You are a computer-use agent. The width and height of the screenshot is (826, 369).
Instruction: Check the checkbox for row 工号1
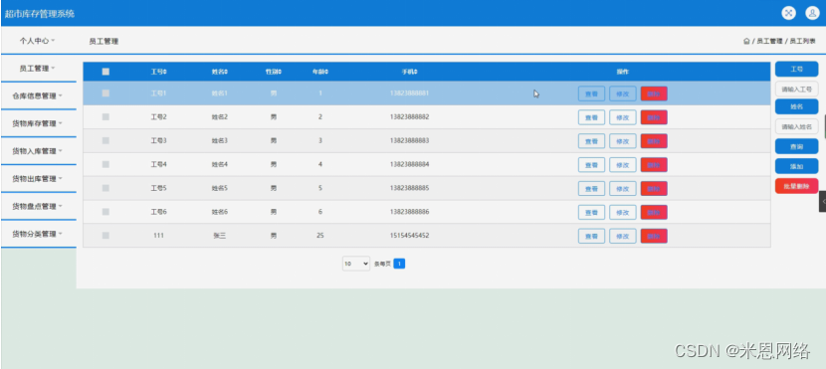(105, 93)
